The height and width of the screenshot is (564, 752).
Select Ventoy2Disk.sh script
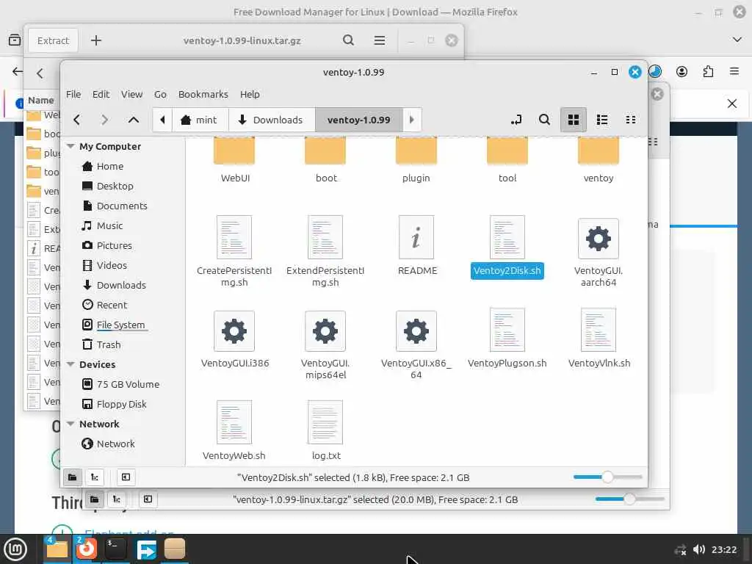(x=507, y=245)
